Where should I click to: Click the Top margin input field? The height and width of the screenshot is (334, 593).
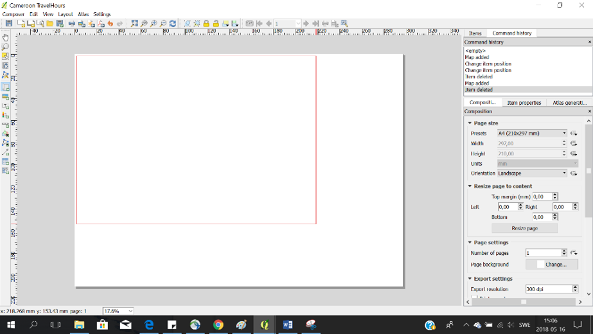pos(542,197)
